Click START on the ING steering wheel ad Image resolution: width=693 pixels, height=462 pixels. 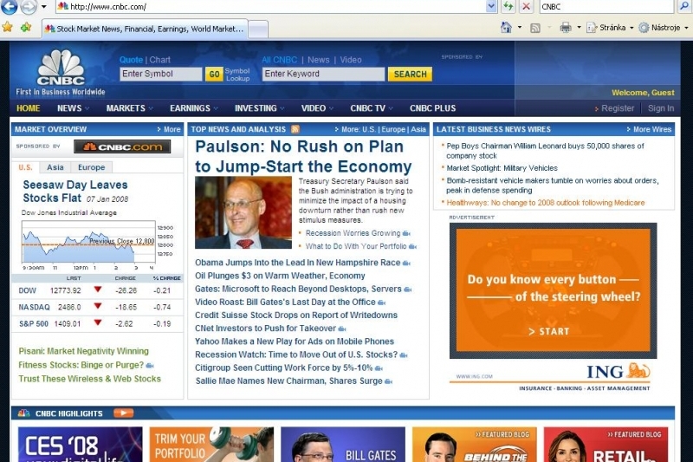point(549,331)
